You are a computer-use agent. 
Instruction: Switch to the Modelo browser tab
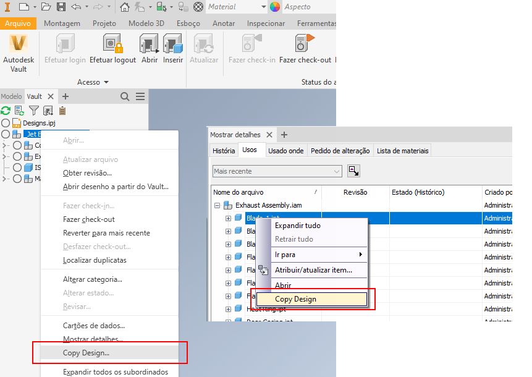click(11, 96)
